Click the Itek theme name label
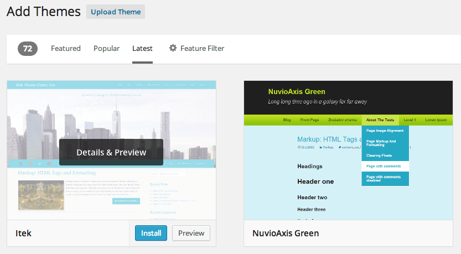Viewport: 461px width, 254px height. pyautogui.click(x=24, y=234)
